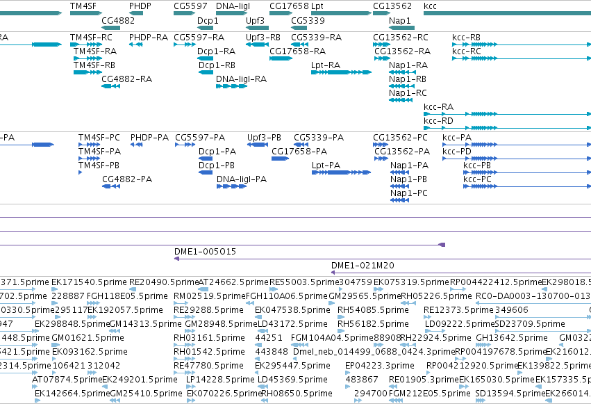Select protein kcc-PD

click(517, 159)
